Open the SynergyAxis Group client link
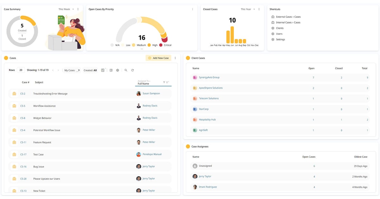 coord(209,77)
